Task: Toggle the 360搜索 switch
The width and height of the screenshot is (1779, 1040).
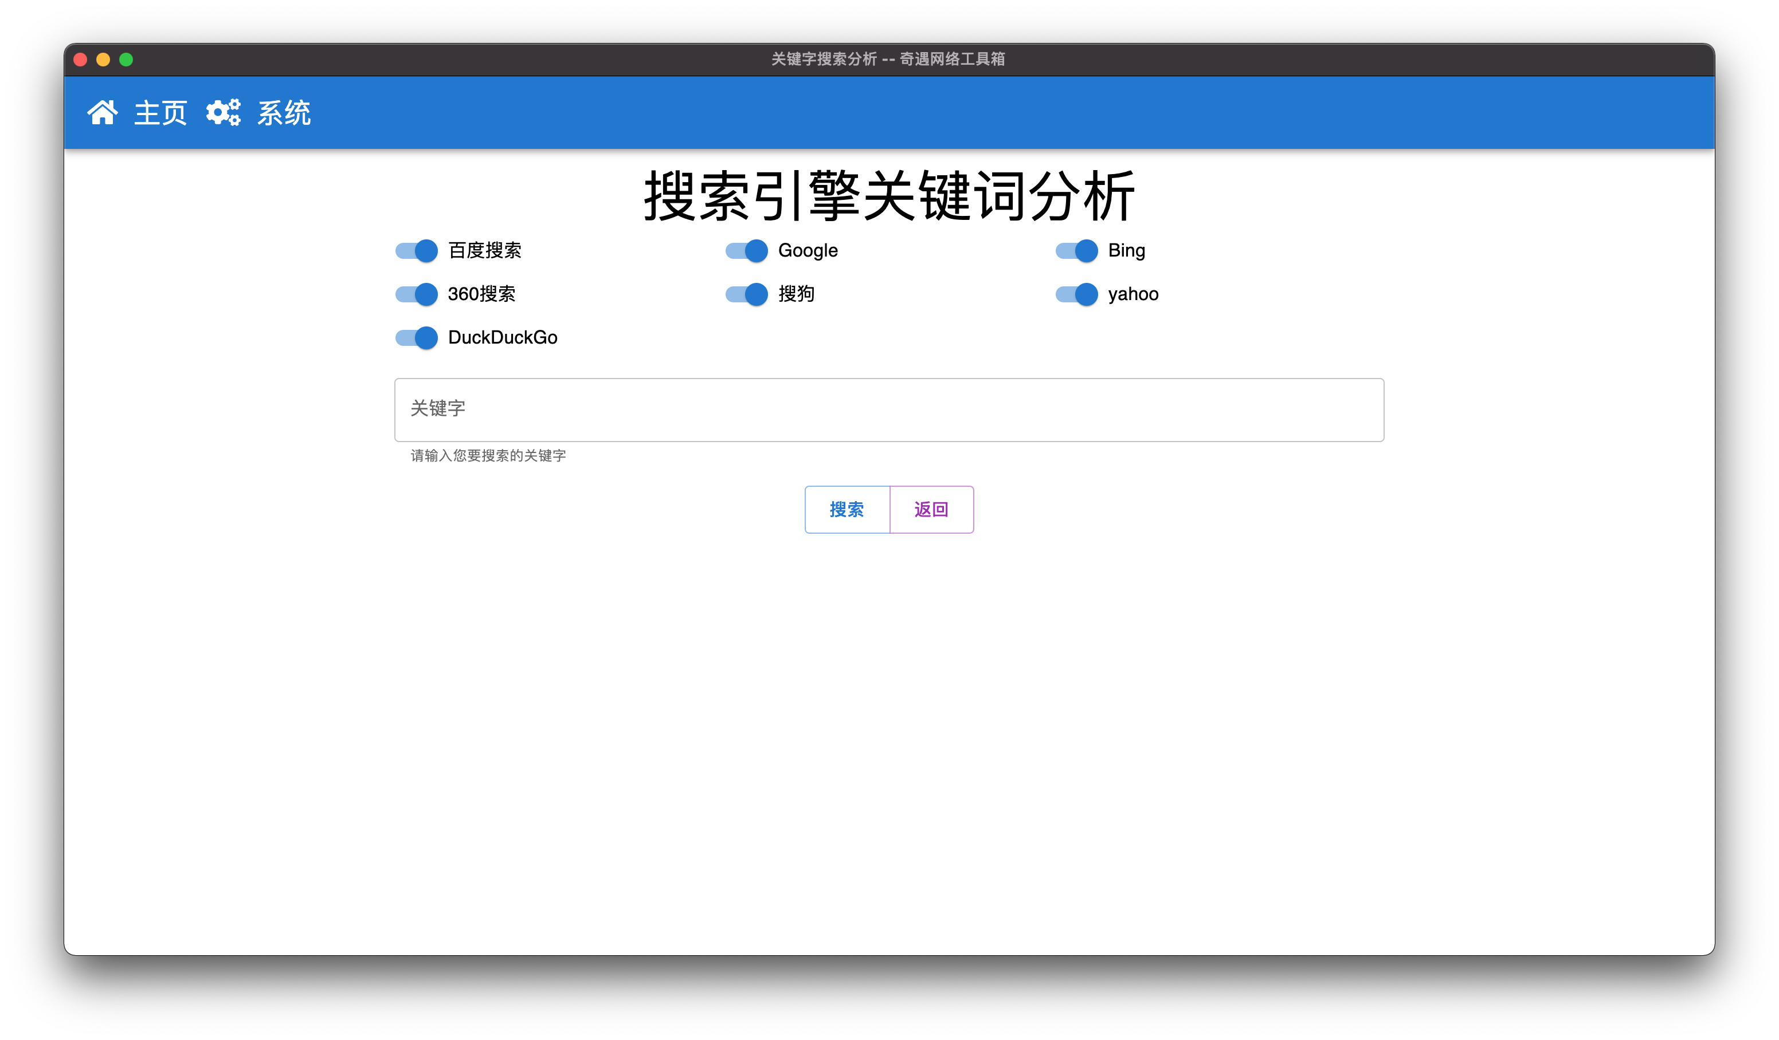Action: pos(417,294)
